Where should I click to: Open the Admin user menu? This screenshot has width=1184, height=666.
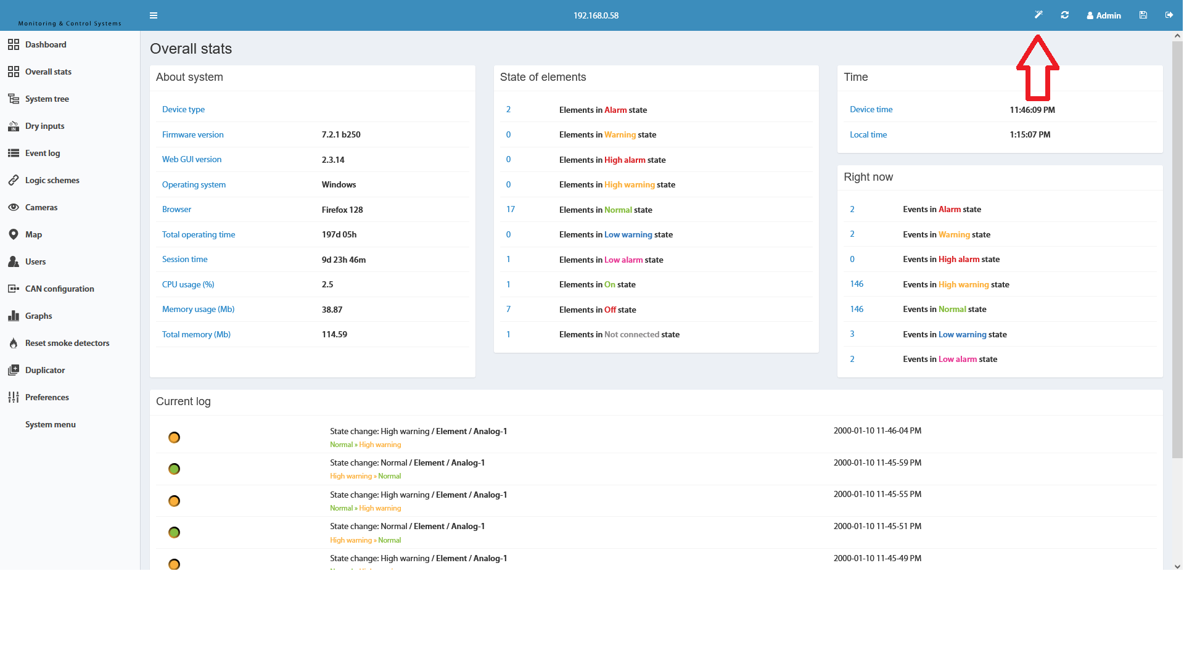1104,15
